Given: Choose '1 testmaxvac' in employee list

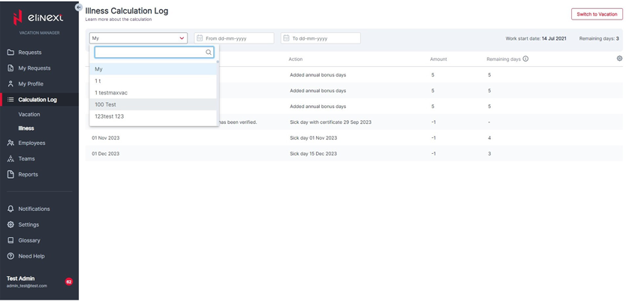Looking at the screenshot, I should click(x=111, y=93).
